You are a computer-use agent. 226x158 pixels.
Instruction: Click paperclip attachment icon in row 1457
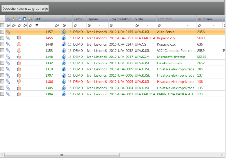(8, 32)
